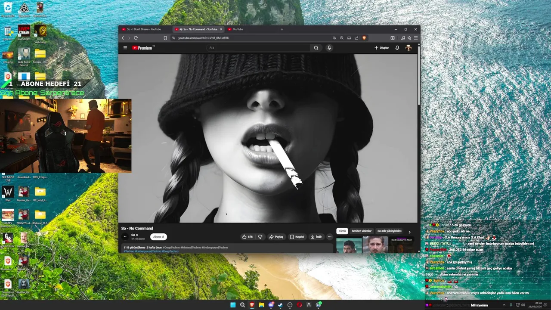The image size is (551, 310).
Task: Click the 'Oluştur' create button
Action: tap(382, 48)
